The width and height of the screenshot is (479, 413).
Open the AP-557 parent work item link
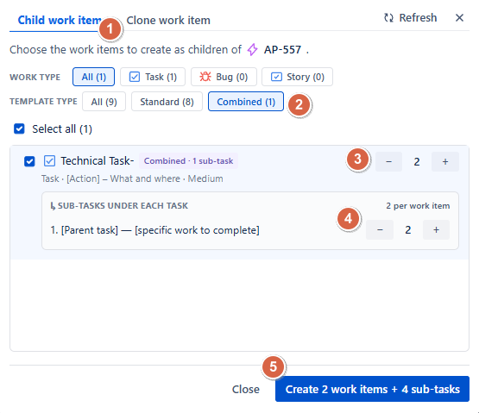coord(282,49)
